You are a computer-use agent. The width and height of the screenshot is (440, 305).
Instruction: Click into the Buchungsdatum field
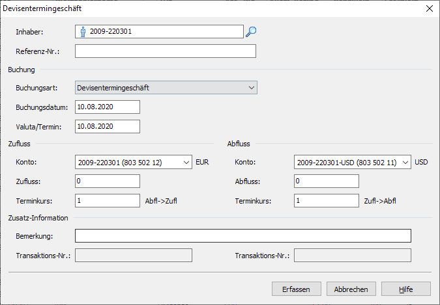click(x=108, y=107)
